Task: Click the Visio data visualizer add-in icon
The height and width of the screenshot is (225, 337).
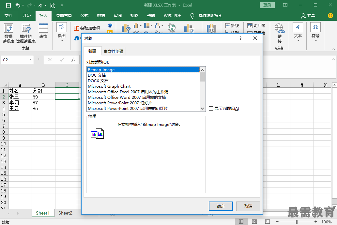Action: pos(110,25)
